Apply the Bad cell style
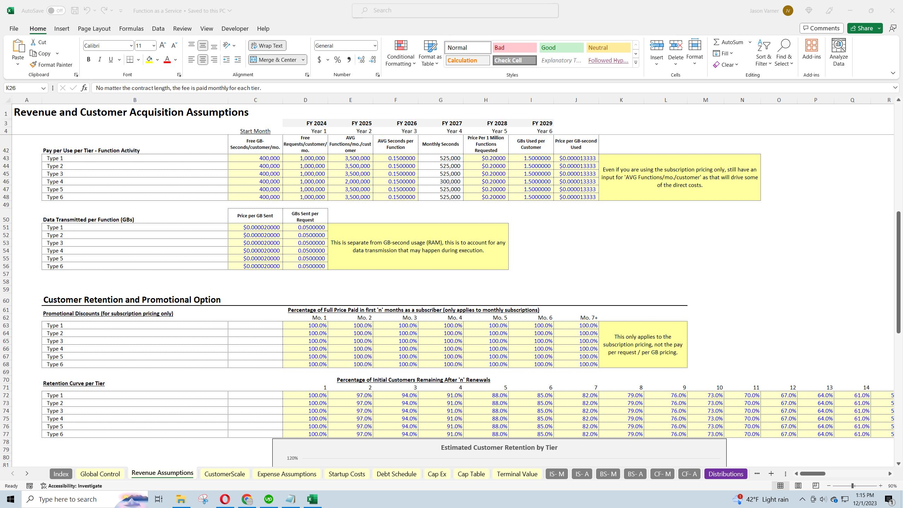This screenshot has height=508, width=903. [x=514, y=48]
